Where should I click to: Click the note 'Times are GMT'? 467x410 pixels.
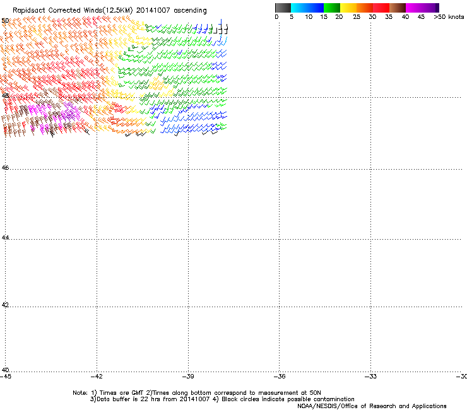pyautogui.click(x=121, y=393)
